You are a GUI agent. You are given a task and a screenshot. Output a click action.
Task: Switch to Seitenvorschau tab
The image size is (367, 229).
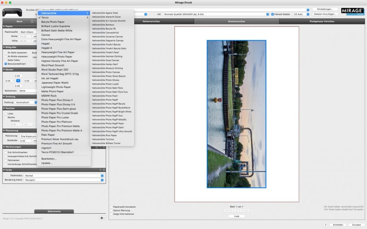(151, 21)
